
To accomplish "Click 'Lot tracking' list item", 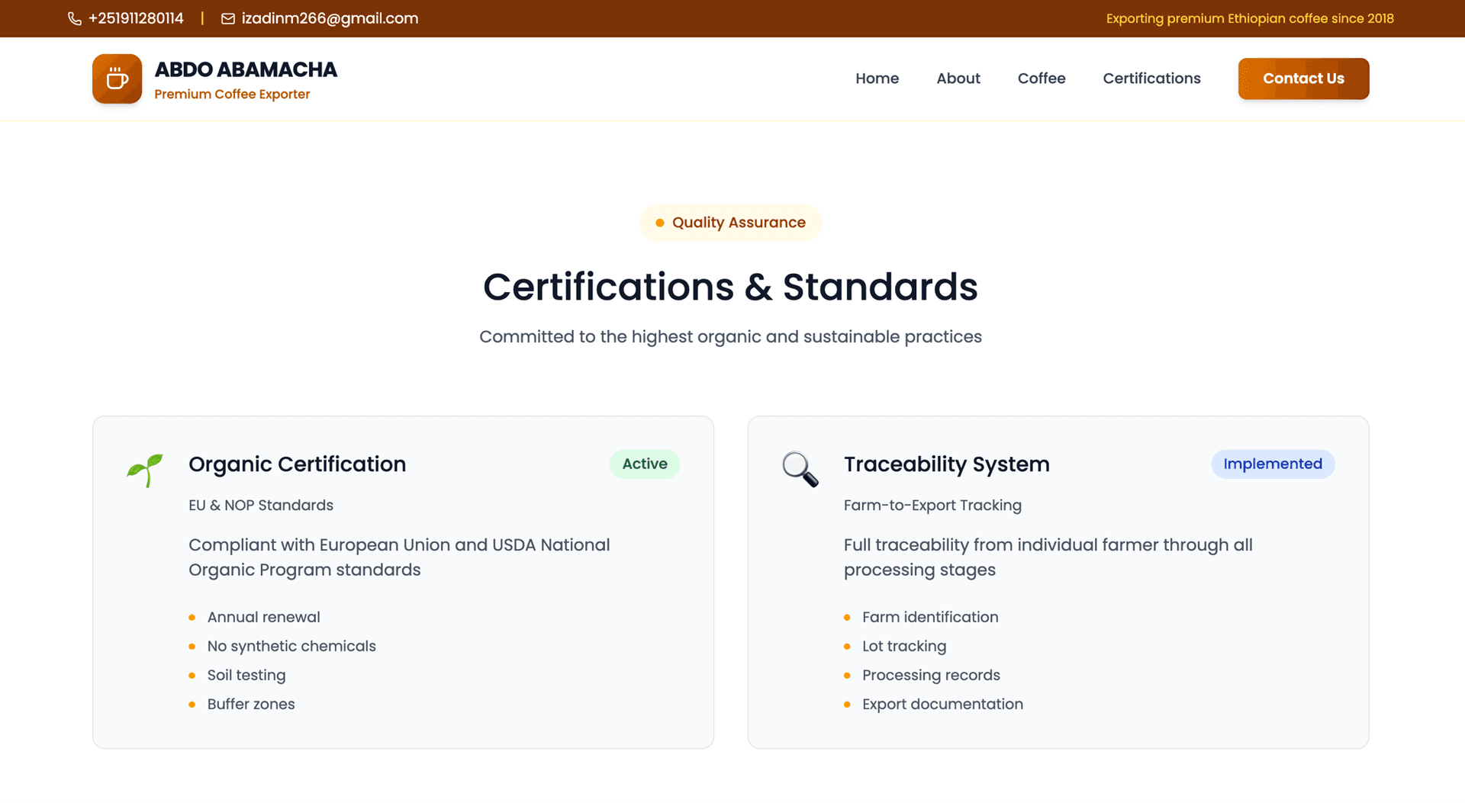I will pos(904,646).
